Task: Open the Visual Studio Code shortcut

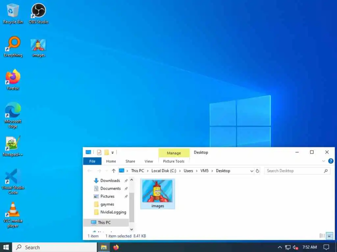Action: 13,182
